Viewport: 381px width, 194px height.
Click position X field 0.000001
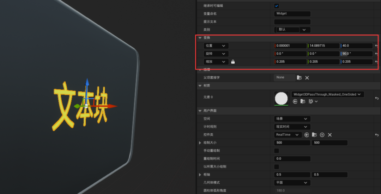[x=290, y=46]
